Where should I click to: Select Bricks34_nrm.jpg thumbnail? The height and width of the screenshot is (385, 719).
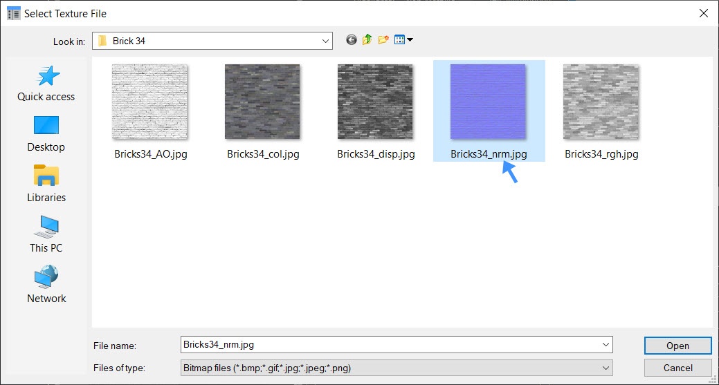(x=488, y=102)
